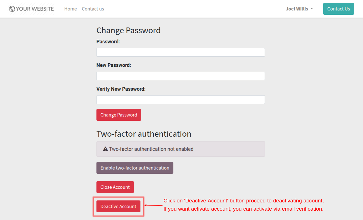
Task: Click the warning triangle icon in alert
Action: point(105,149)
